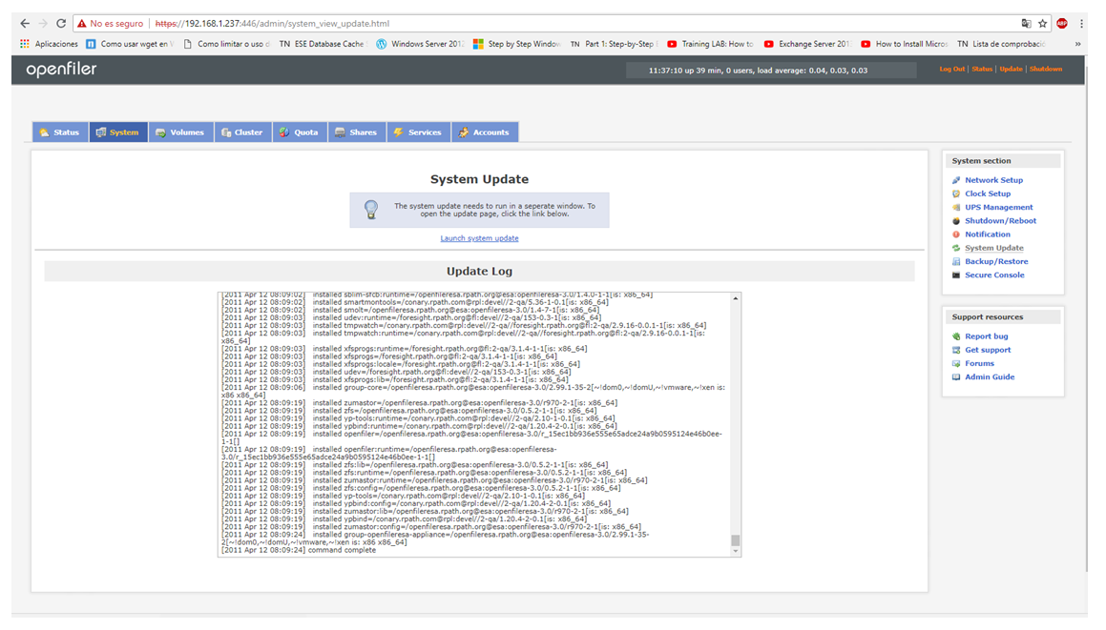Click the 'command complete' log line

tap(299, 550)
